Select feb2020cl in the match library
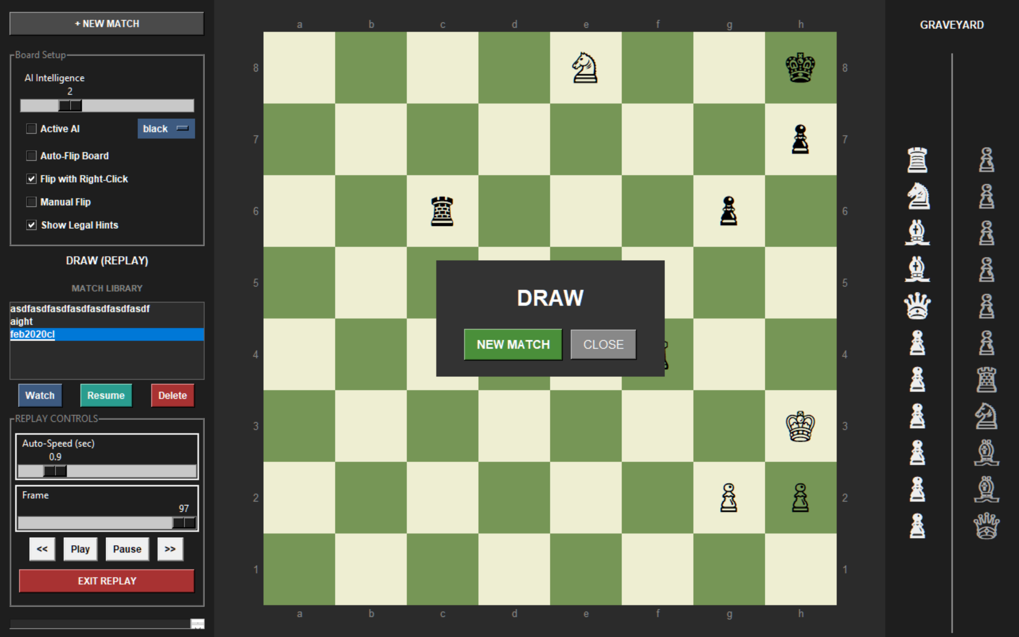1019x637 pixels. (x=33, y=334)
